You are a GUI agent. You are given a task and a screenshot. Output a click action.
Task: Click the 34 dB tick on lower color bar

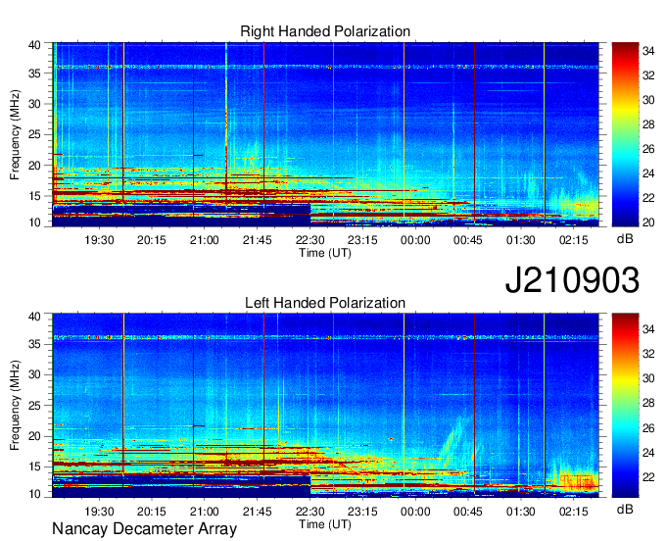pyautogui.click(x=648, y=329)
